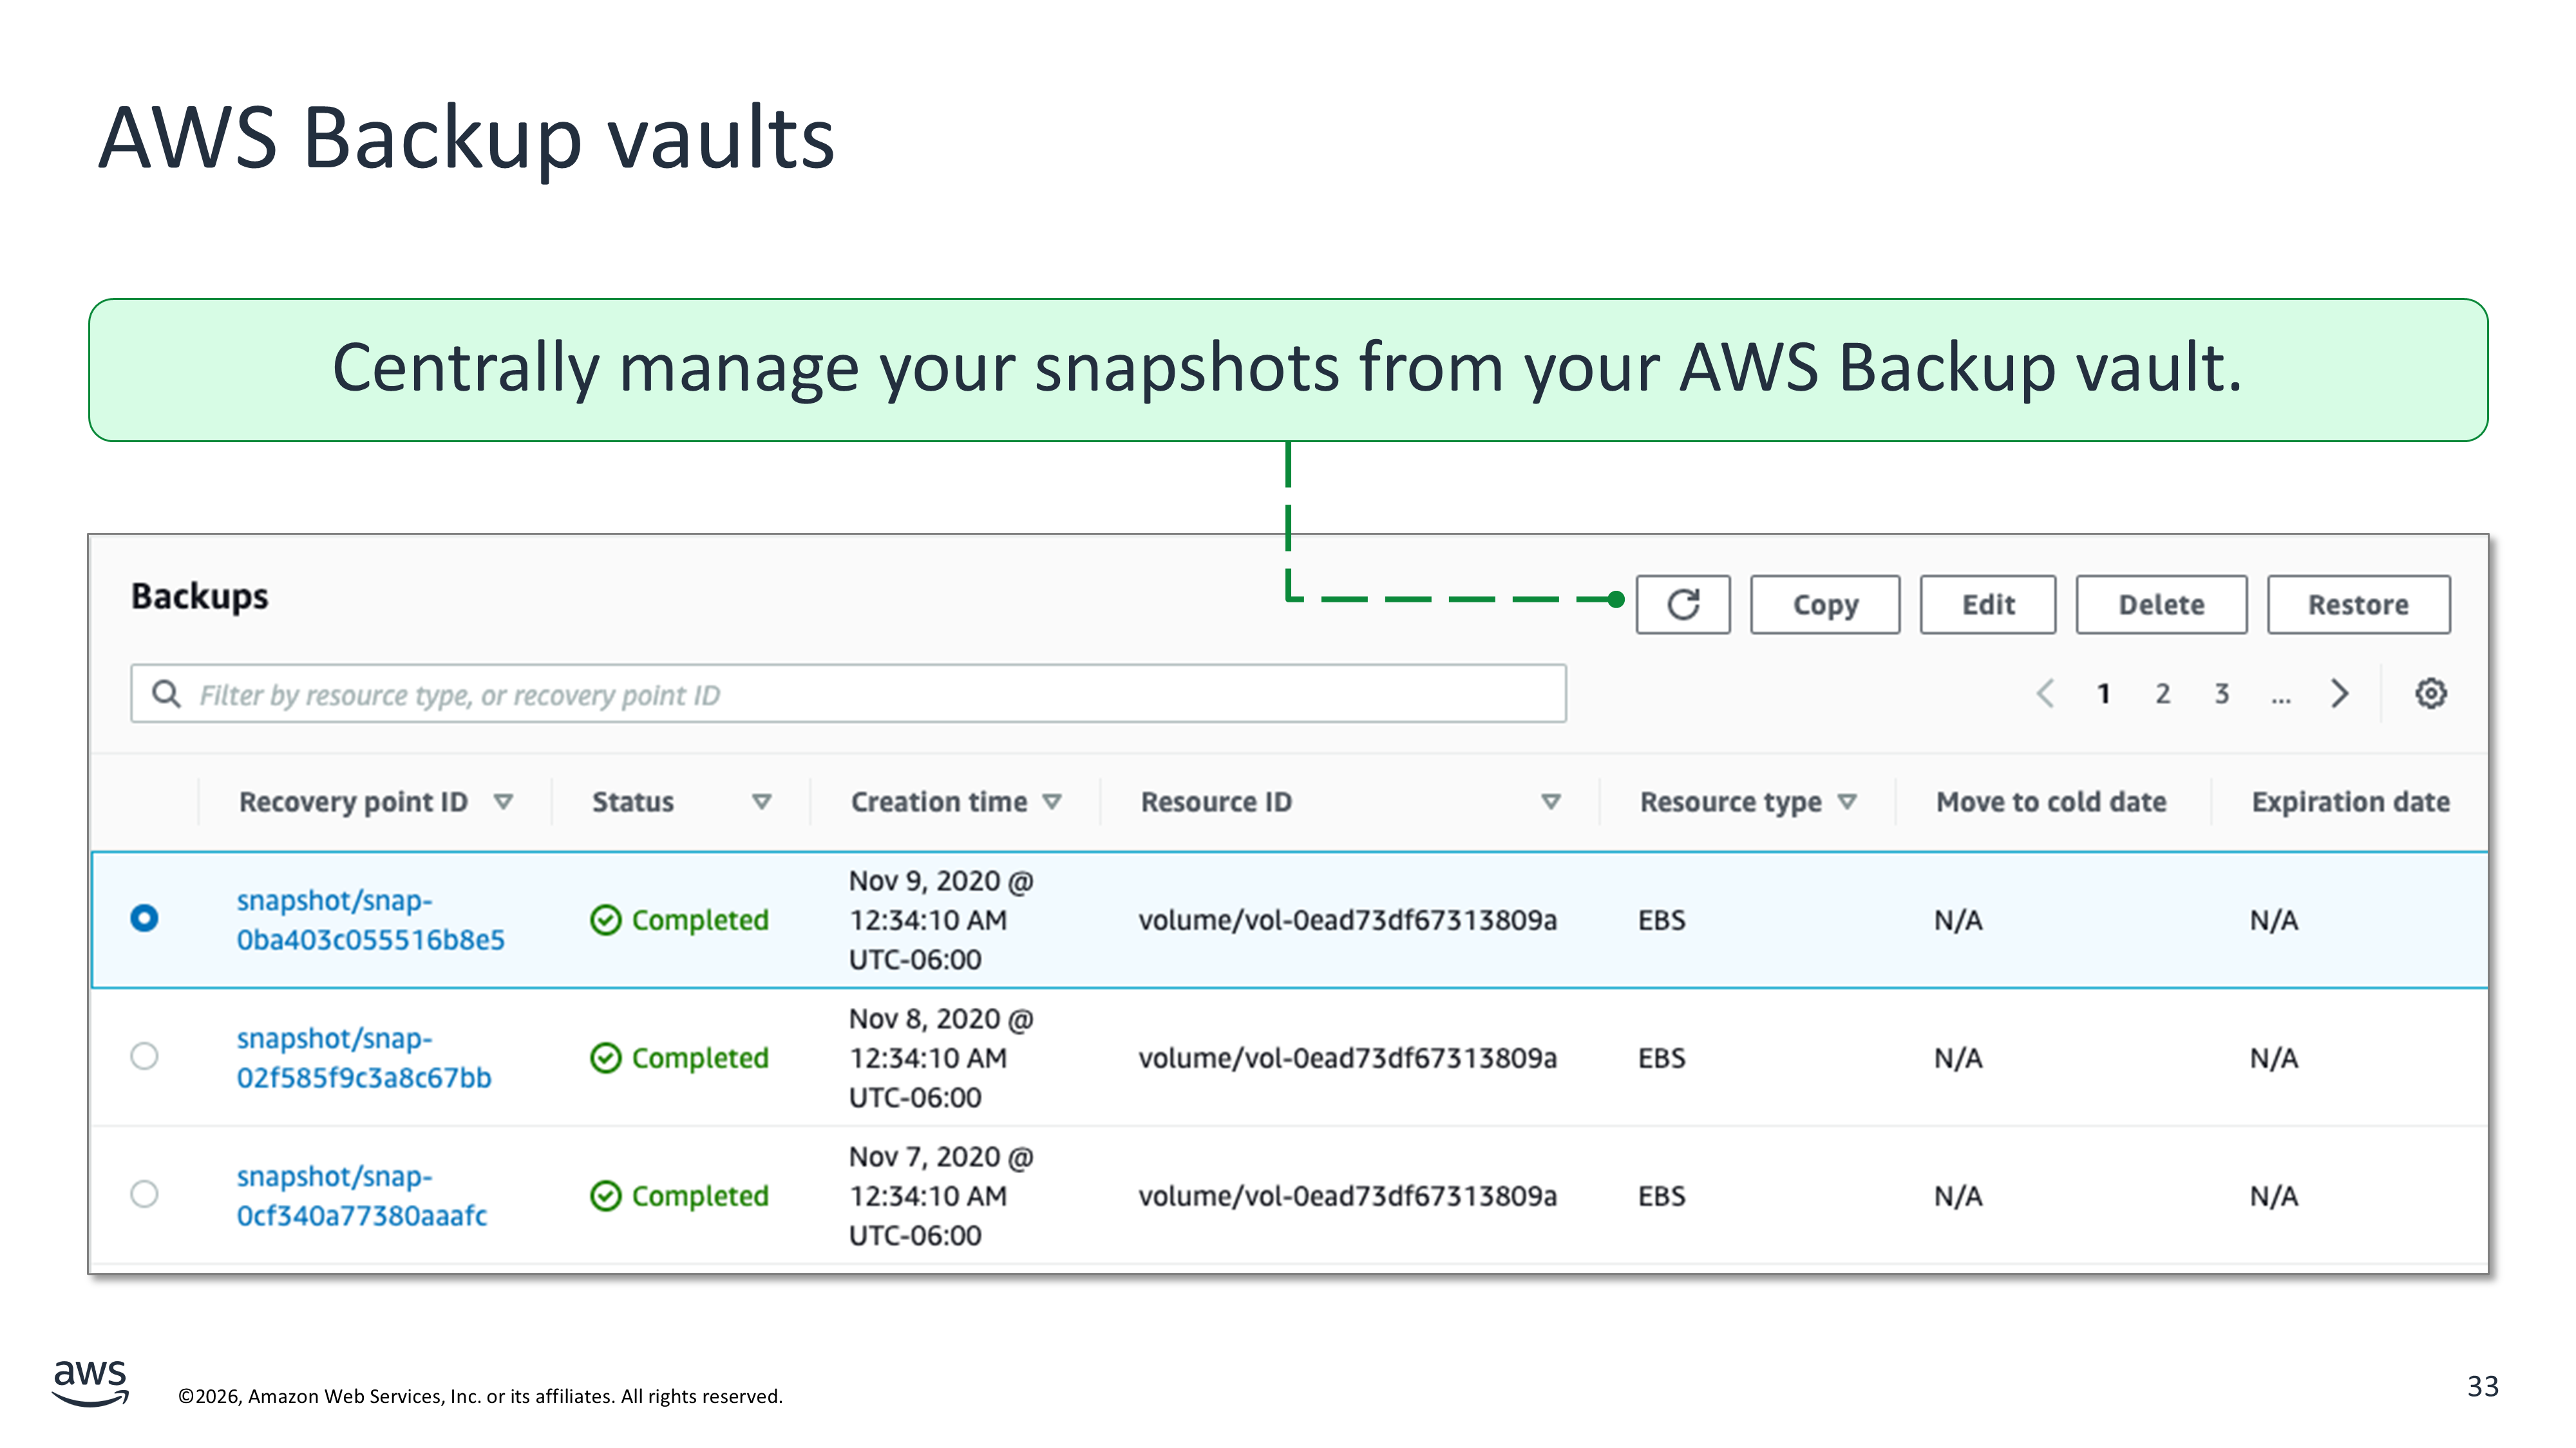
Task: Sort by Recovery point ID arrow
Action: tap(503, 801)
